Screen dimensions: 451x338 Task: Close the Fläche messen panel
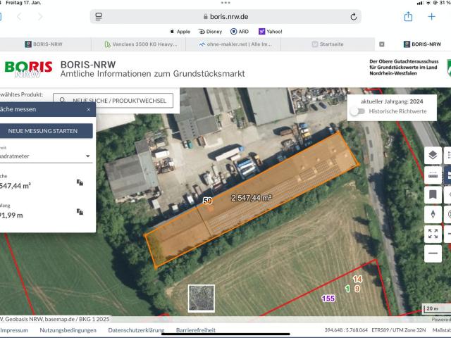pos(88,109)
